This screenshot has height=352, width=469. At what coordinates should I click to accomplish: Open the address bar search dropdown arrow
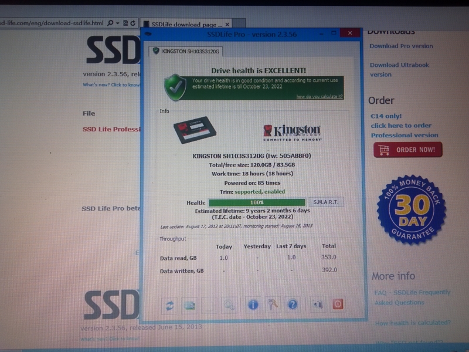[x=118, y=23]
